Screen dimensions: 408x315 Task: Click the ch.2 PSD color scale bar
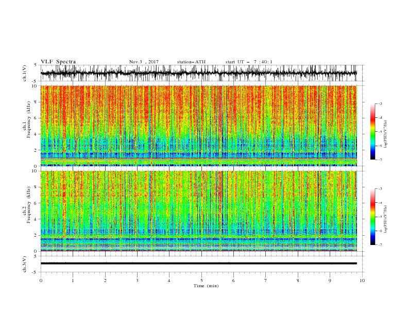point(372,217)
